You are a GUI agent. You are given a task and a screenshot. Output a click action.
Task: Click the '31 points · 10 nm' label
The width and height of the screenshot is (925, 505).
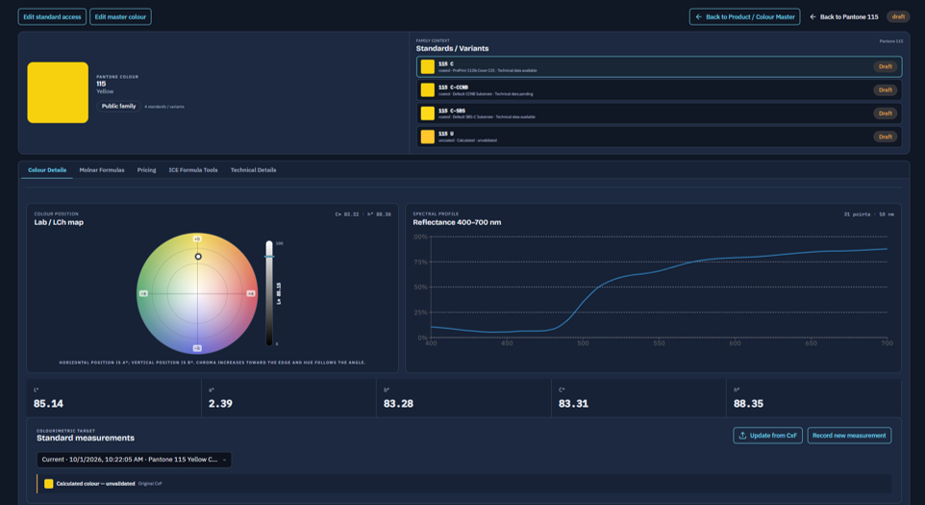point(868,215)
